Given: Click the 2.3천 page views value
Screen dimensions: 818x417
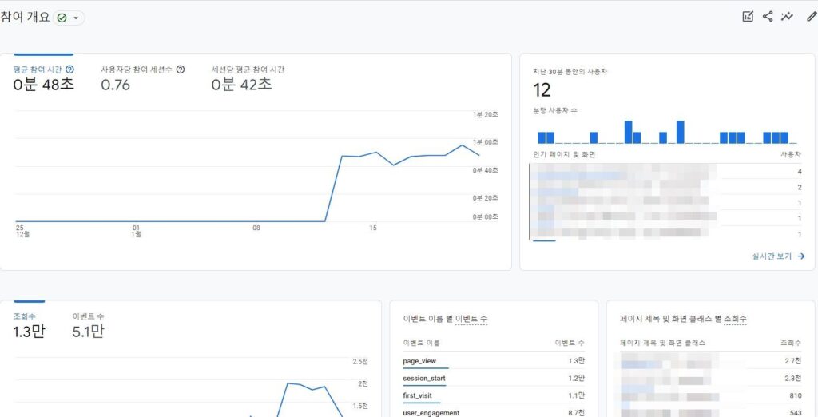Looking at the screenshot, I should (x=793, y=378).
